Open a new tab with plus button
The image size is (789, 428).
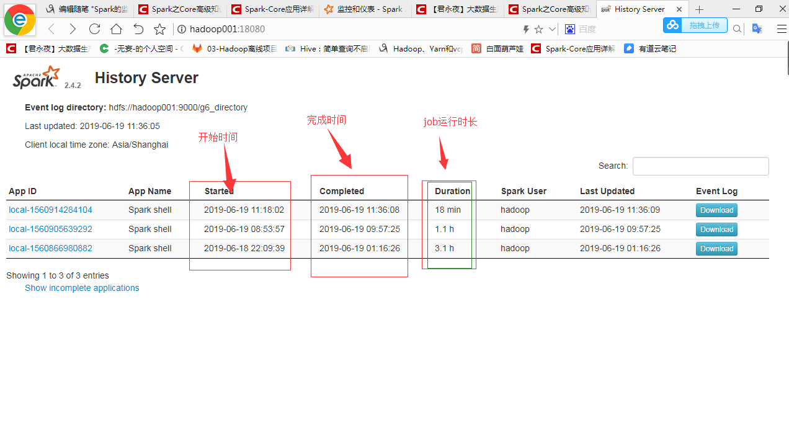click(700, 9)
